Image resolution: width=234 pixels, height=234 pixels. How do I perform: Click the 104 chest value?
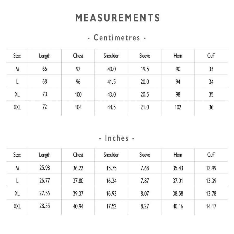click(78, 107)
